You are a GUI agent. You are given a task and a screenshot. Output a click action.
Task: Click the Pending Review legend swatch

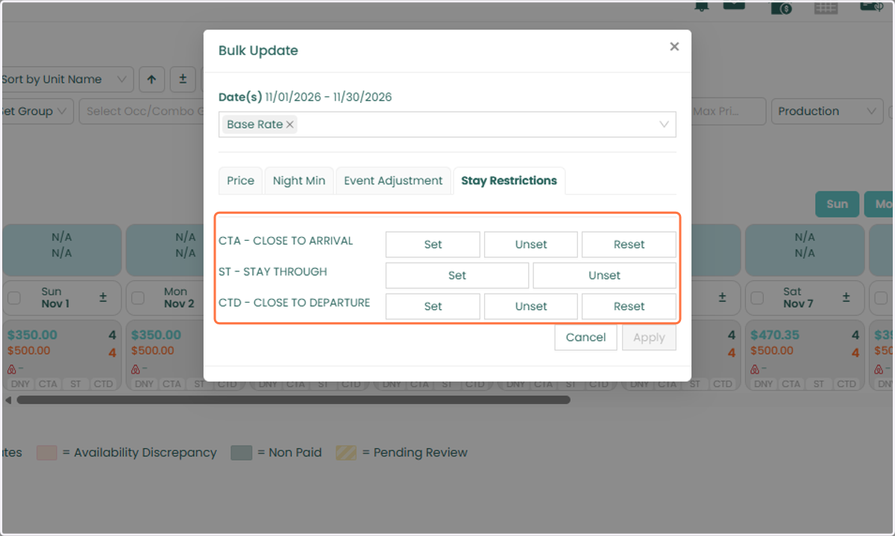point(346,453)
